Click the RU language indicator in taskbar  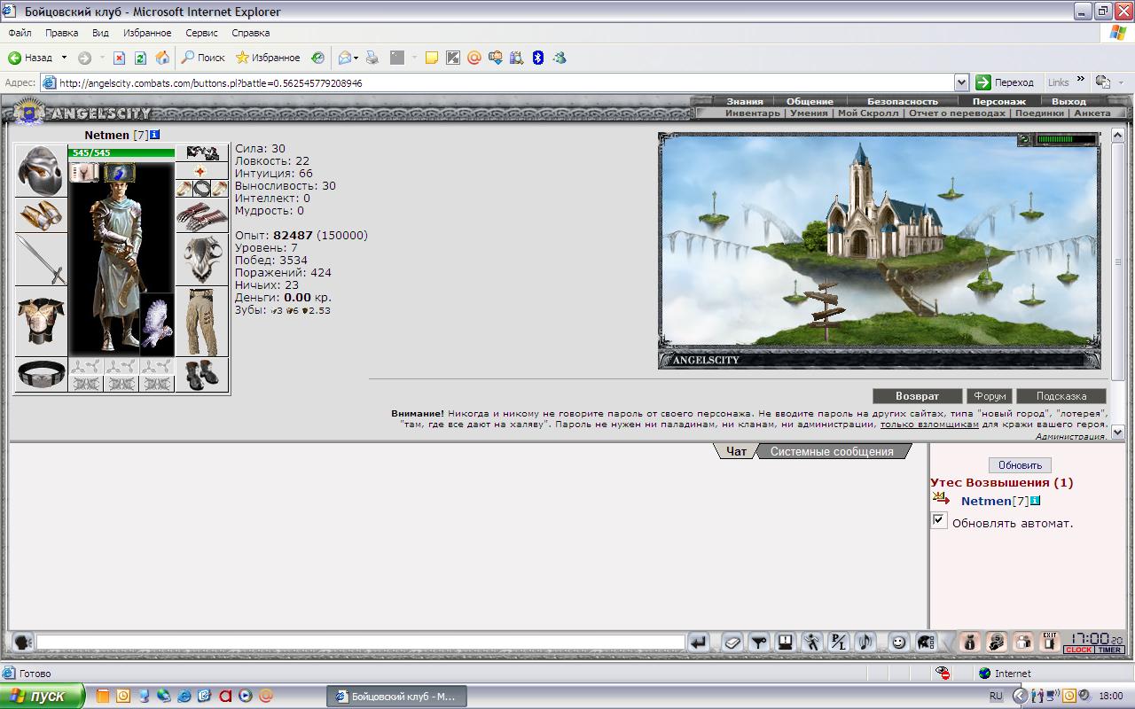pos(996,696)
